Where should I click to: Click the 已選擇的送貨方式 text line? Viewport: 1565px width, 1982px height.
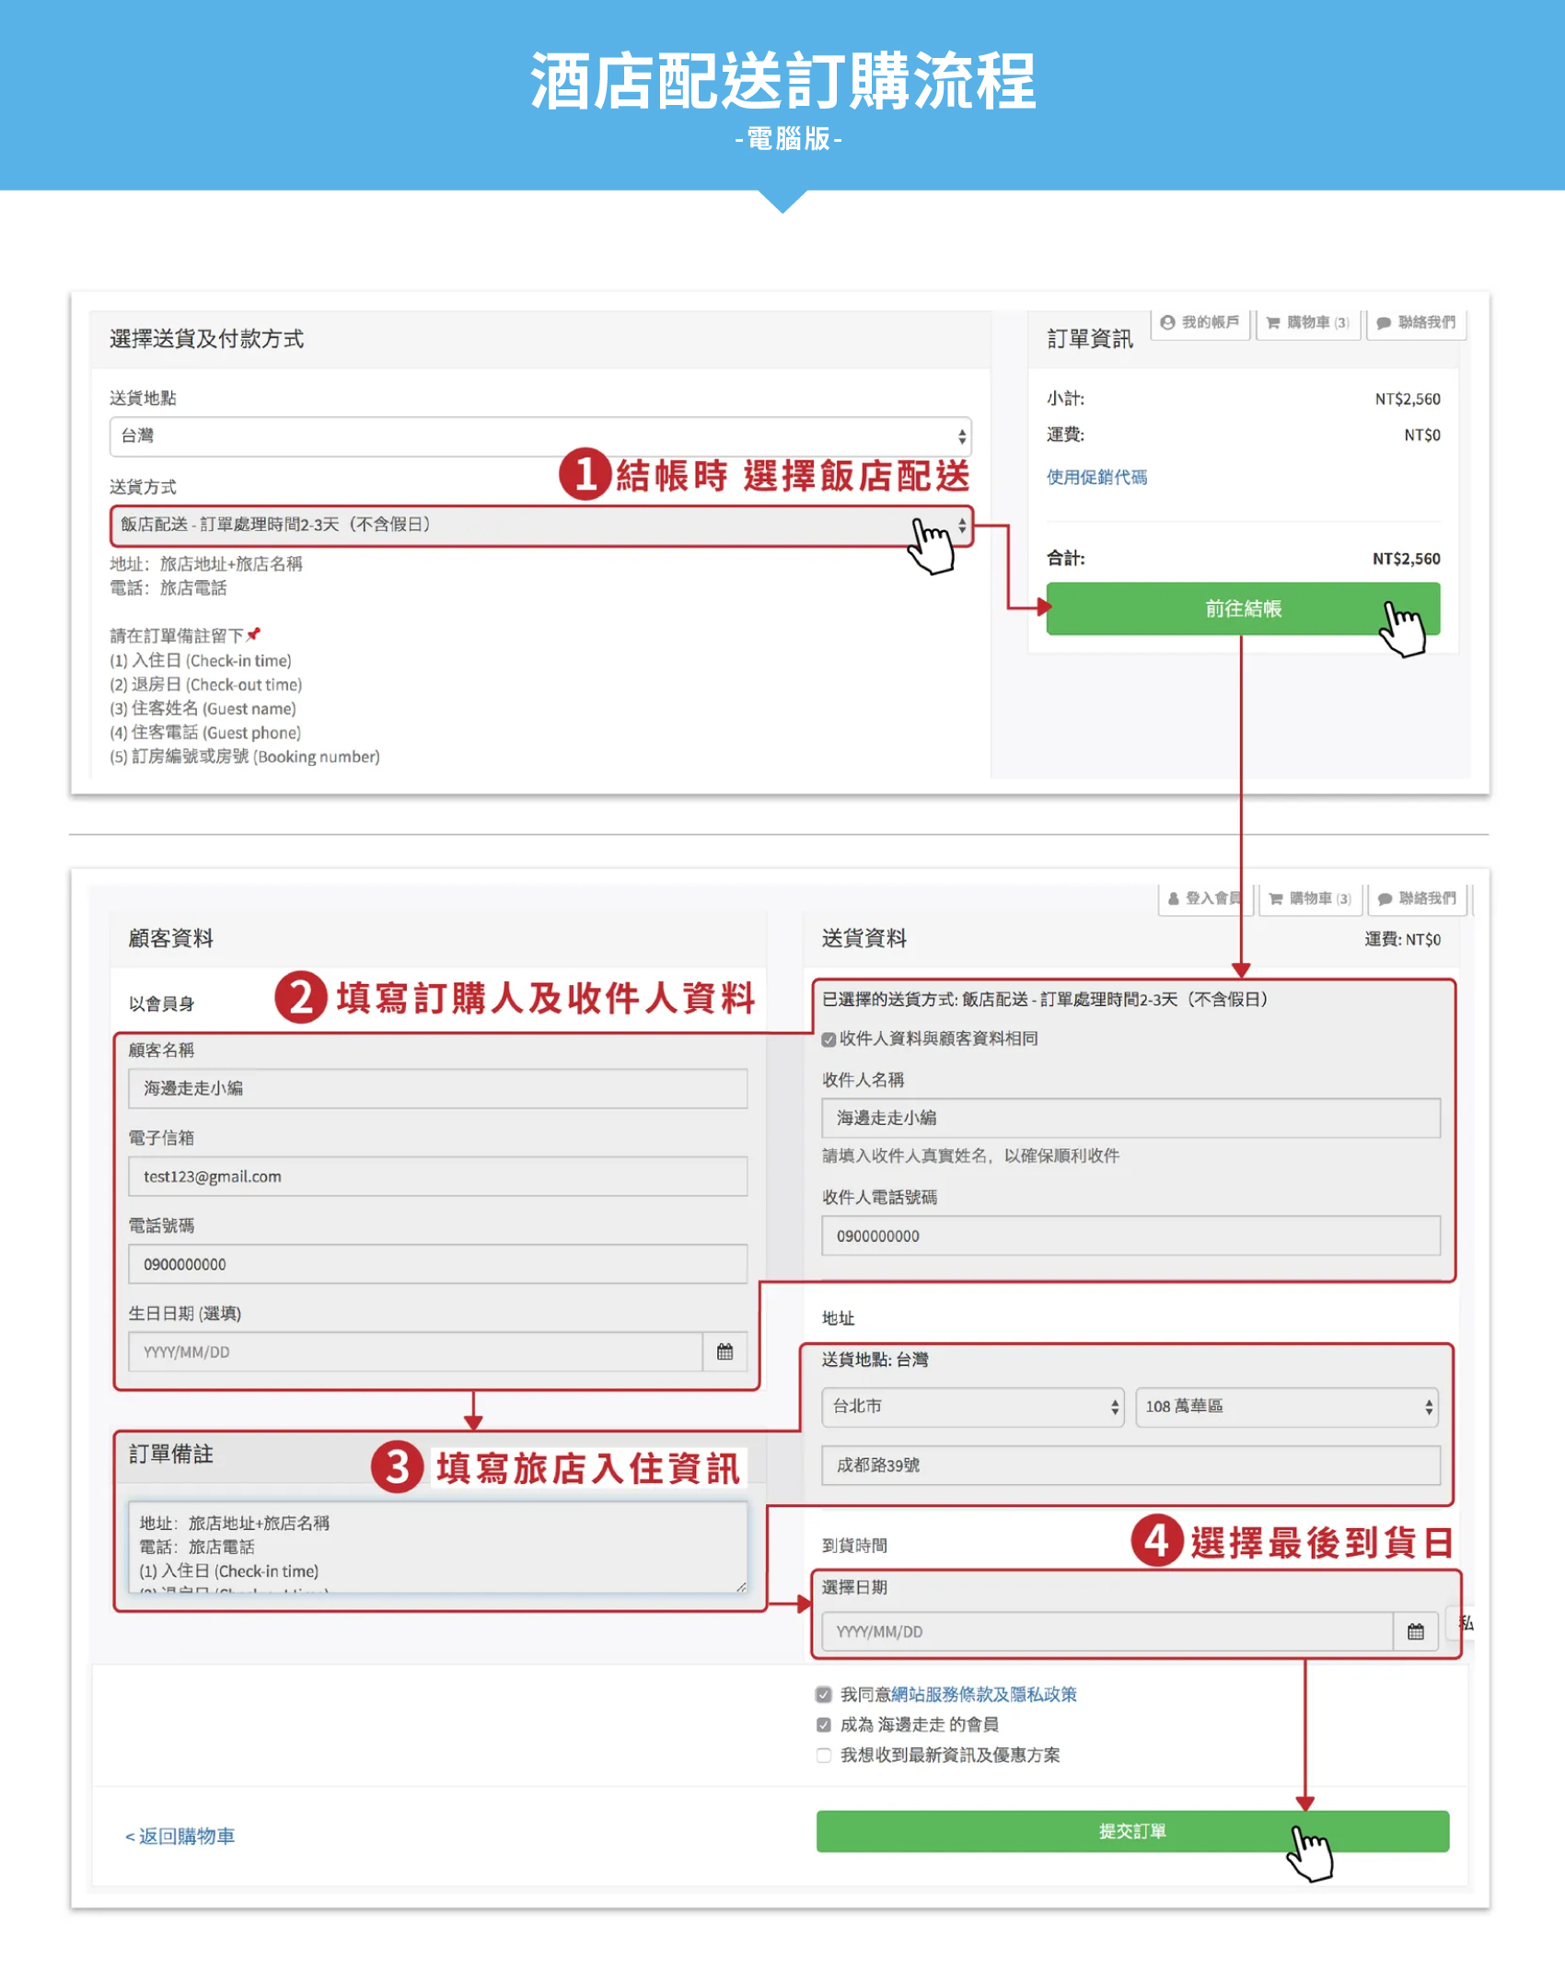(x=1045, y=1000)
